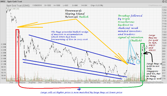Click the 2014 label on the date axis

pyautogui.click(x=47, y=83)
